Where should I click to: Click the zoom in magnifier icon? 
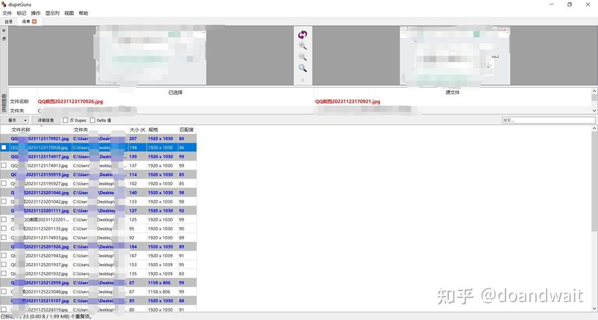tap(302, 46)
